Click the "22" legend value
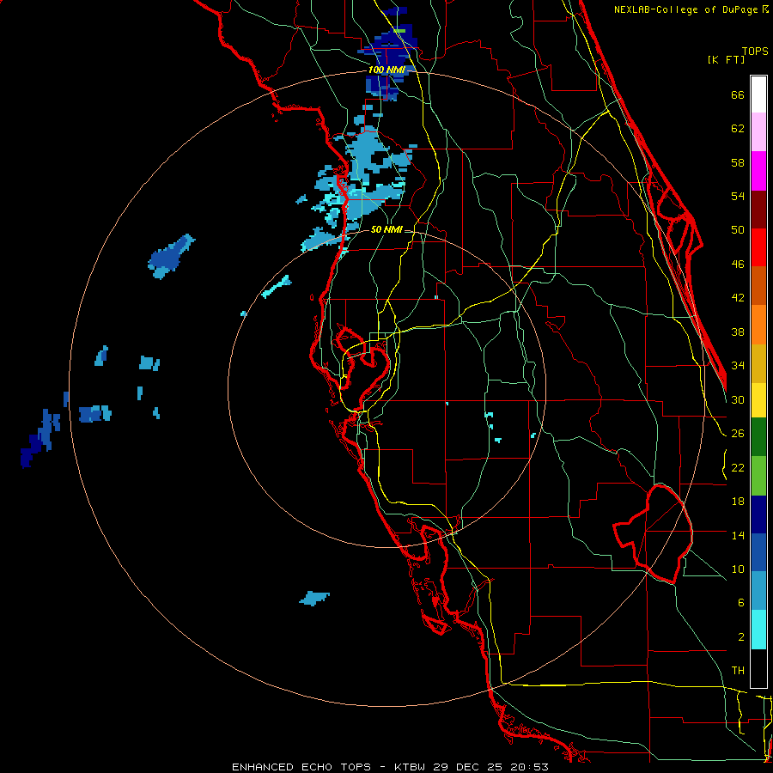Viewport: 773px width, 773px height. (738, 468)
